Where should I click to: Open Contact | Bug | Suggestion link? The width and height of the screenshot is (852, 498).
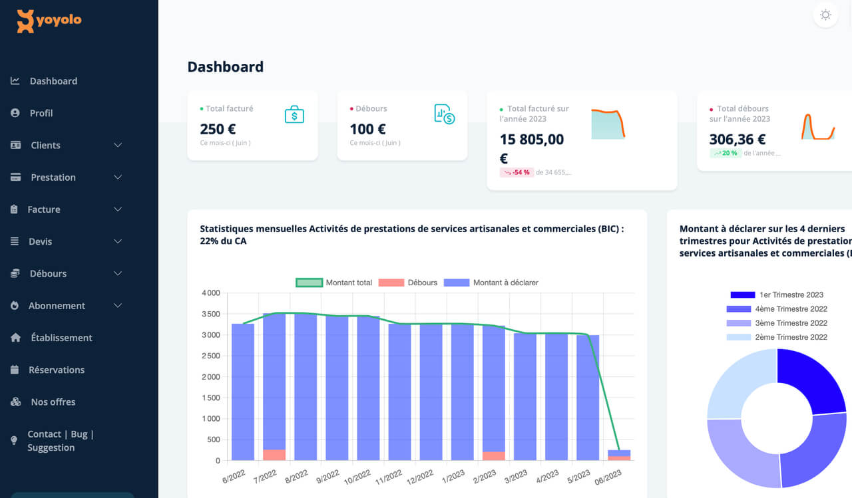60,441
